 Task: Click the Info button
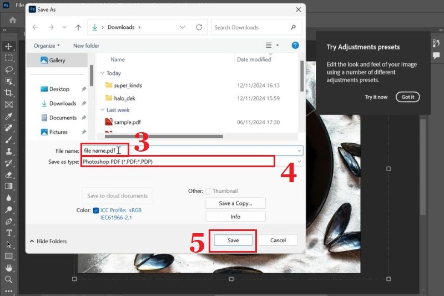pos(235,217)
